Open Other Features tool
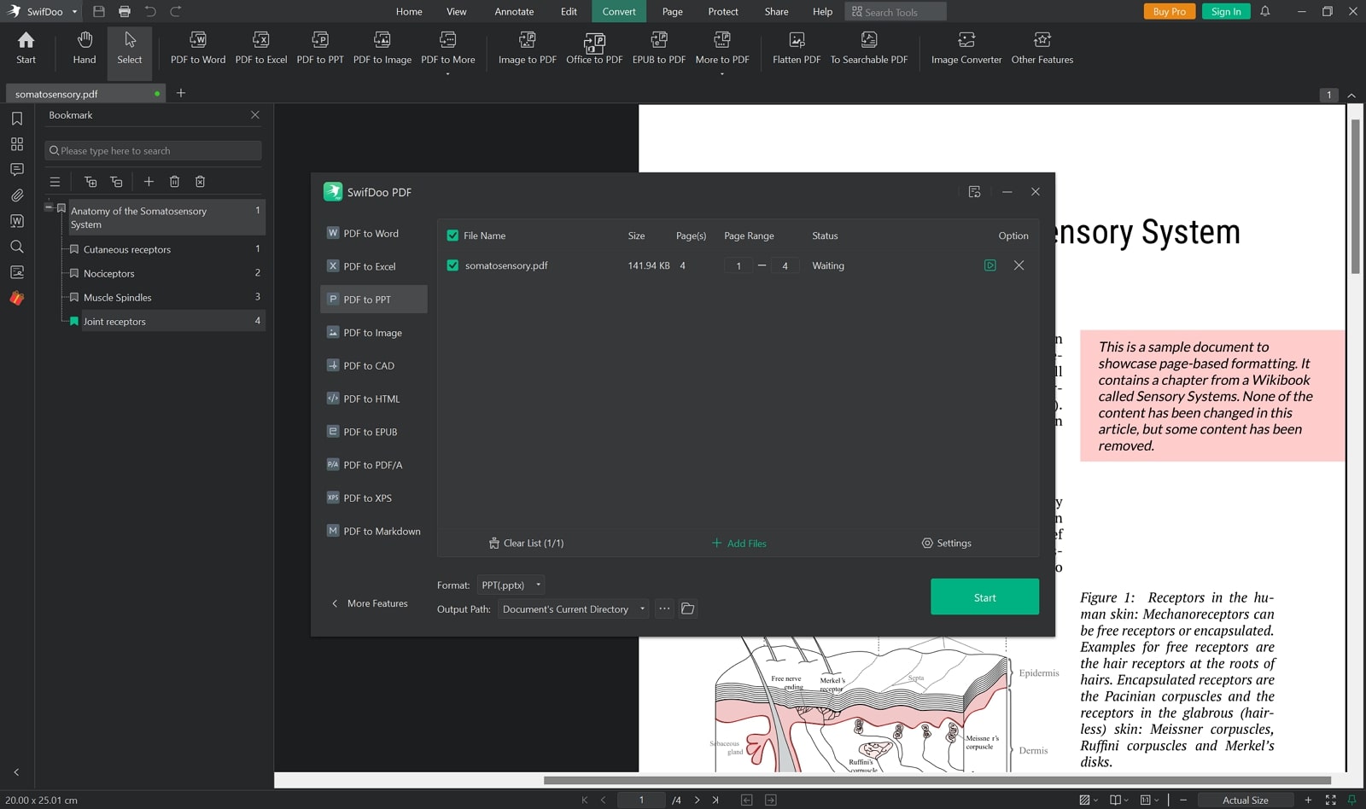 coord(1042,49)
